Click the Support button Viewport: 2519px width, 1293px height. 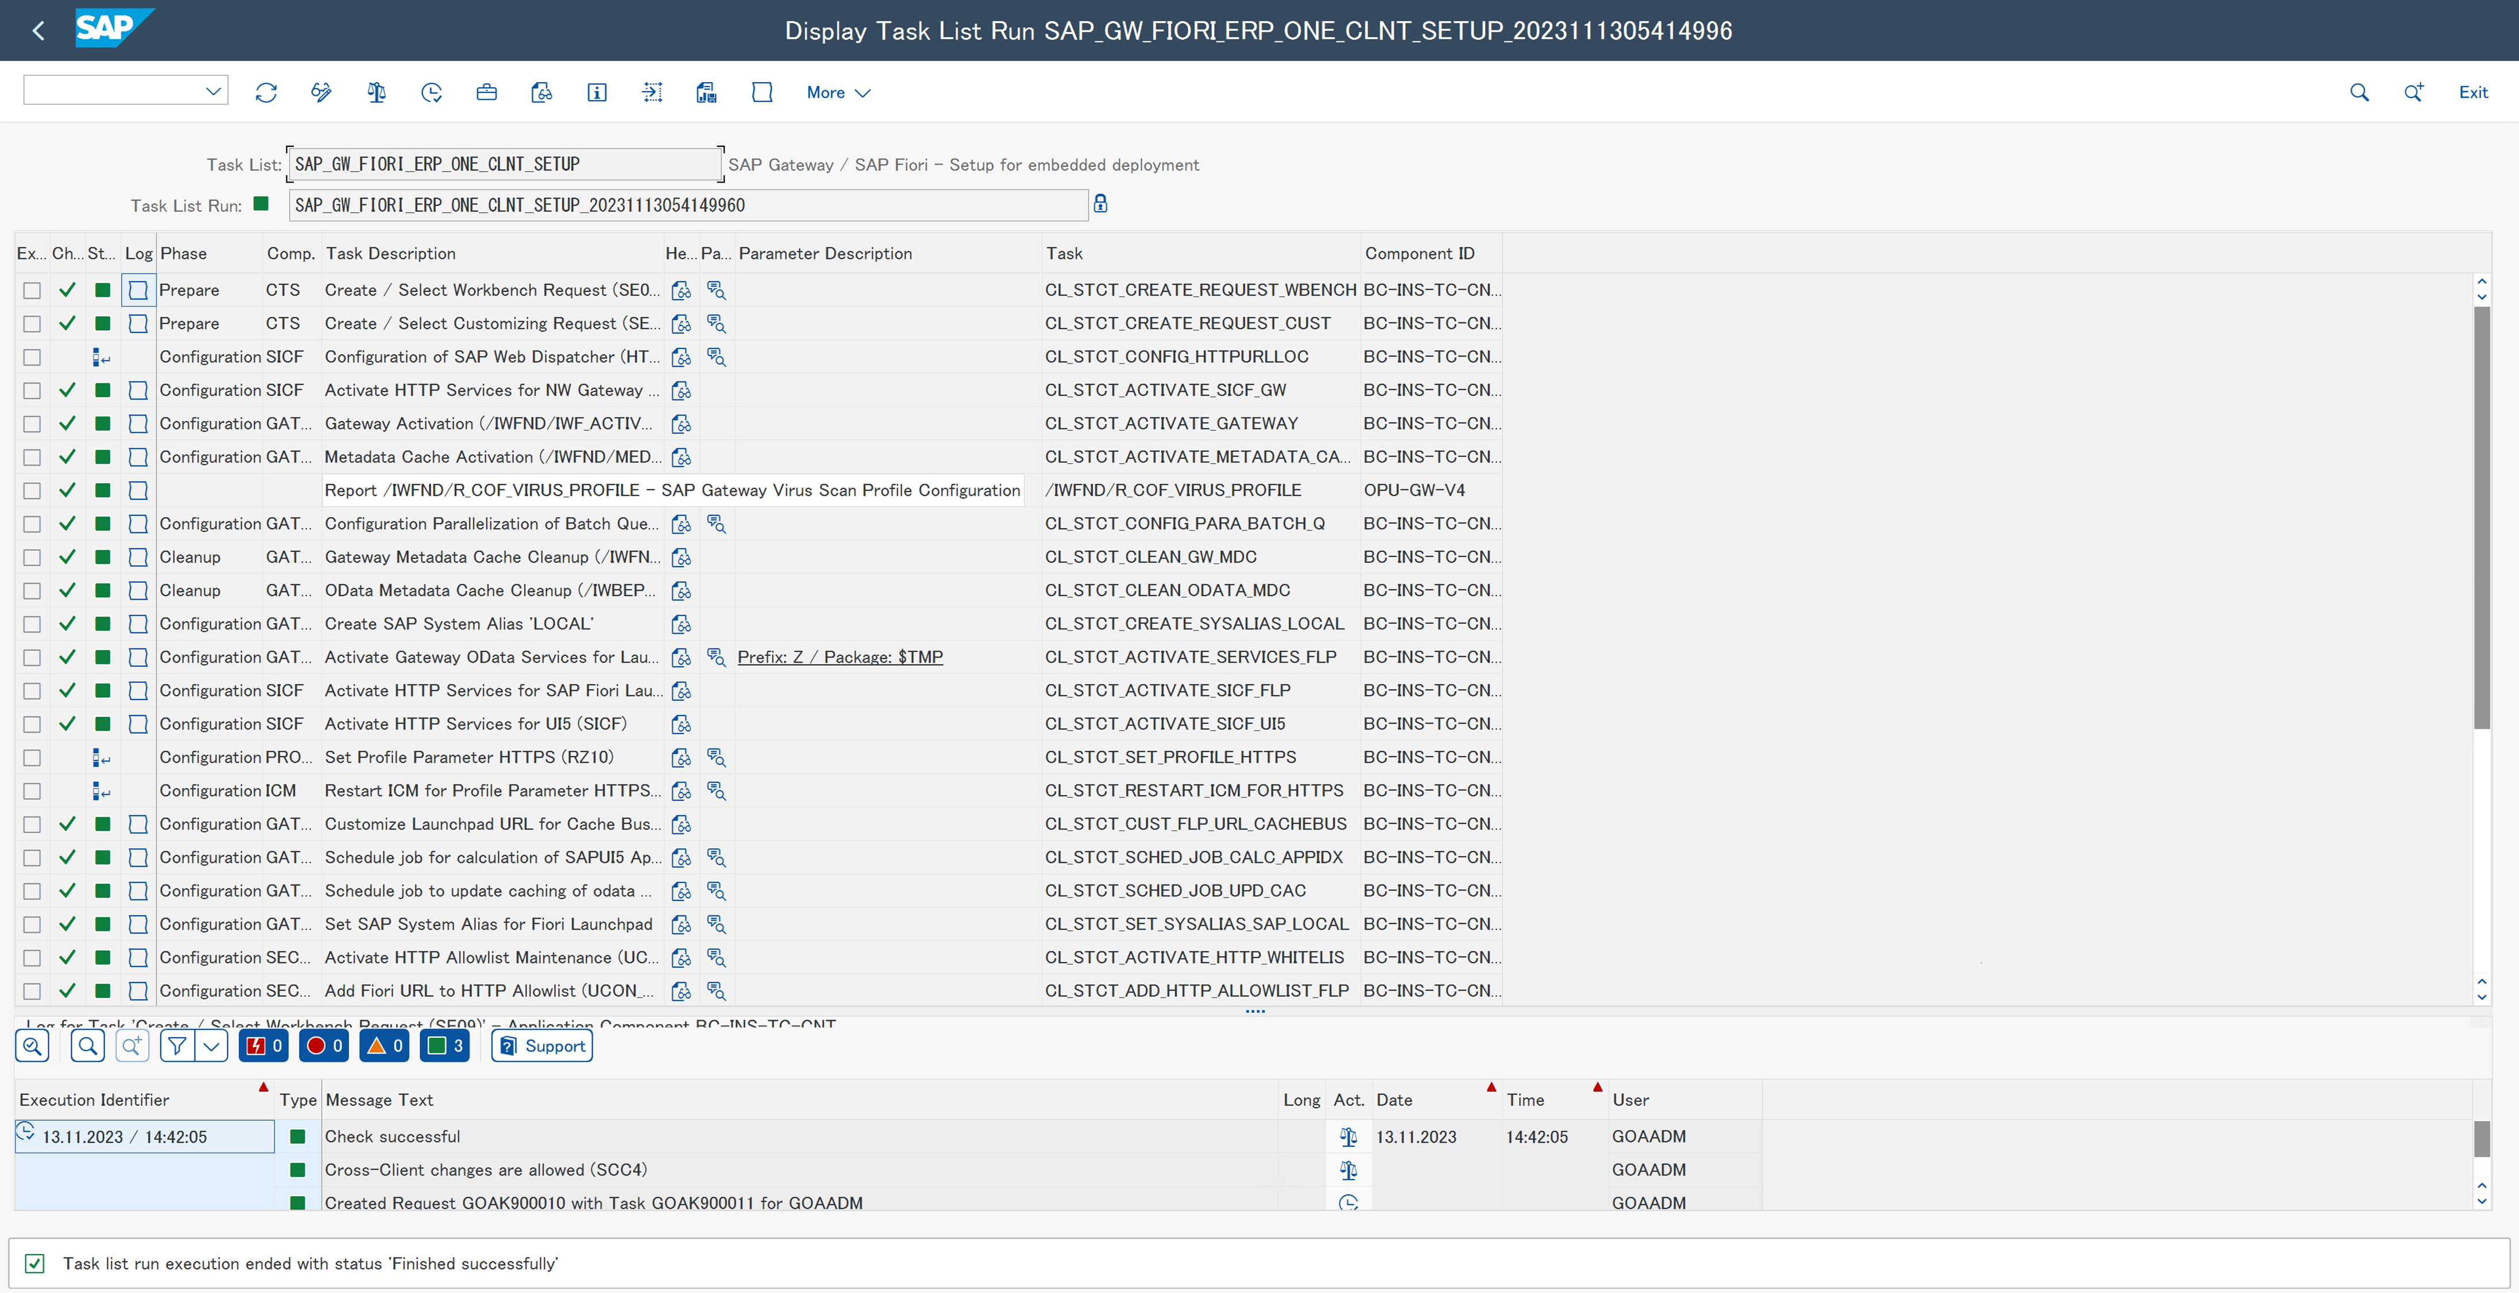click(x=542, y=1046)
